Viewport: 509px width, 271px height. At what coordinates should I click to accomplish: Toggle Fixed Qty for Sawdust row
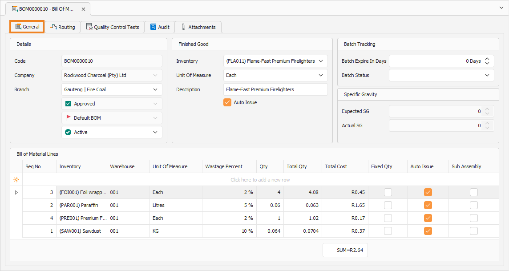click(388, 231)
